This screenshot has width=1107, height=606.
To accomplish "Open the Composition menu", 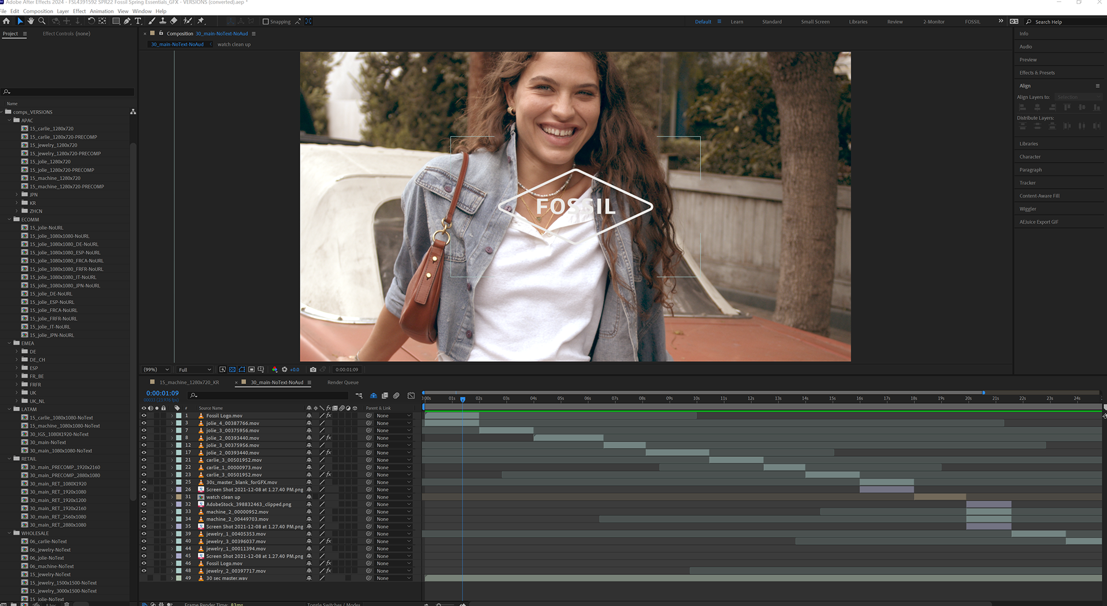I will click(x=38, y=11).
